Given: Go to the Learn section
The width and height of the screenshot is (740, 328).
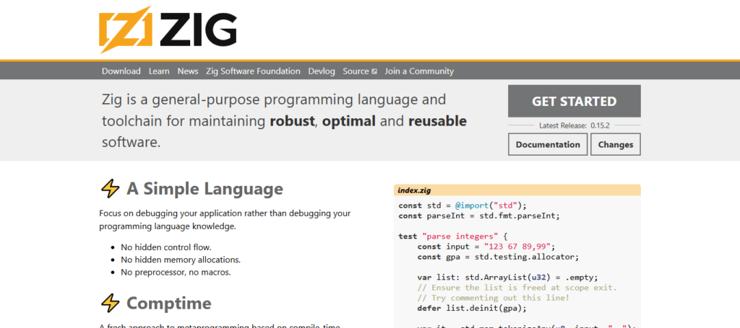Looking at the screenshot, I should pos(159,71).
